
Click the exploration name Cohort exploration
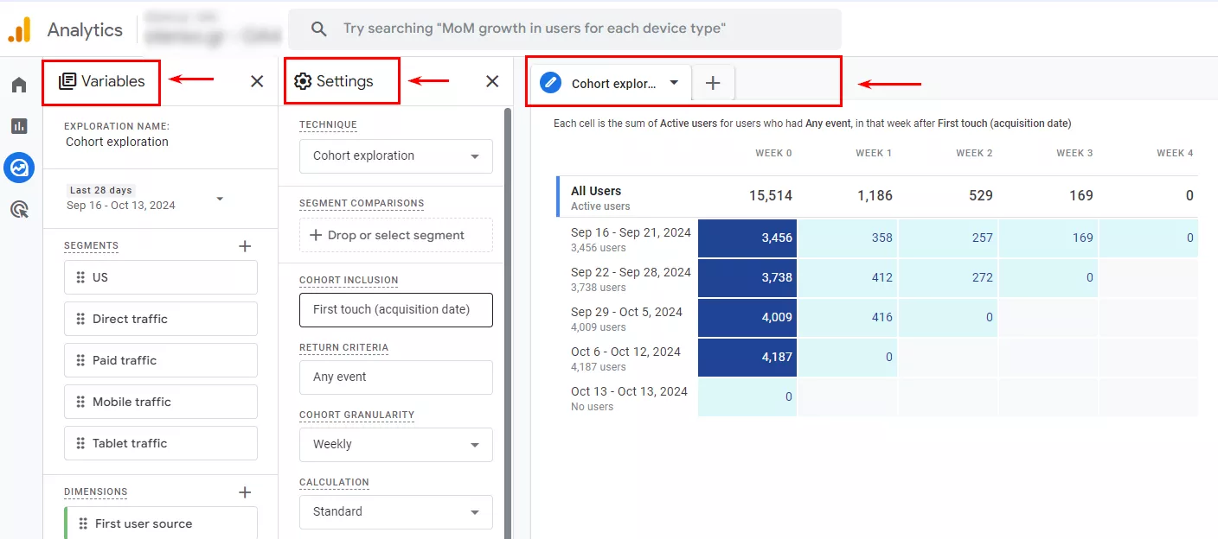click(x=118, y=142)
